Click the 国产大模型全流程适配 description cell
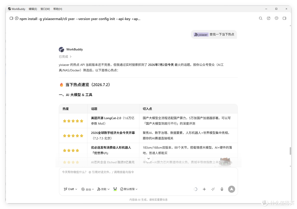 (x=188, y=121)
